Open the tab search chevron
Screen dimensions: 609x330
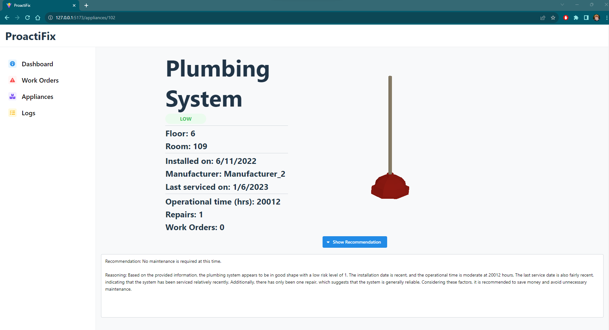click(x=562, y=4)
